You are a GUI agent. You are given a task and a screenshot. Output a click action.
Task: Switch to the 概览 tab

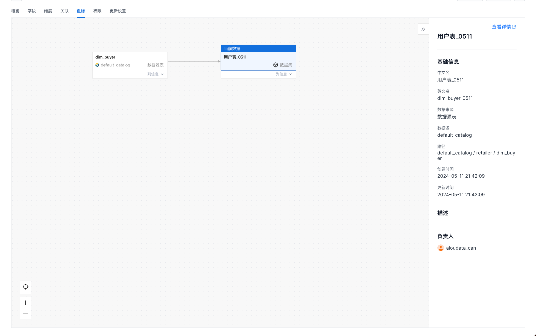[15, 11]
